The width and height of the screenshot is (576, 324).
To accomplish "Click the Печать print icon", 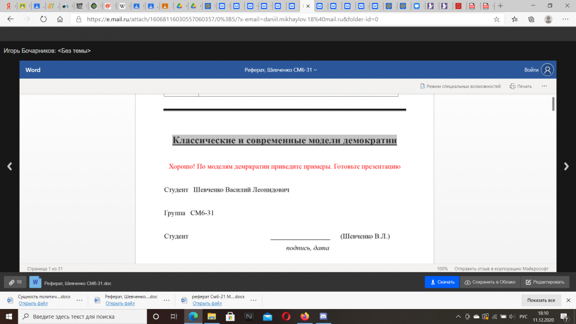I will coord(520,86).
